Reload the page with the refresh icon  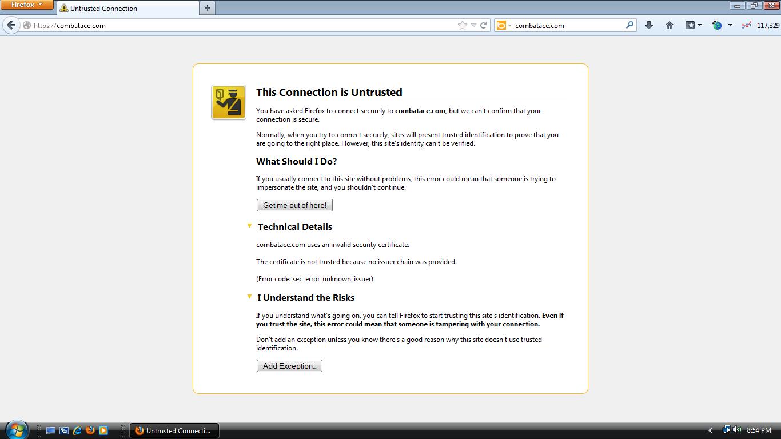484,25
